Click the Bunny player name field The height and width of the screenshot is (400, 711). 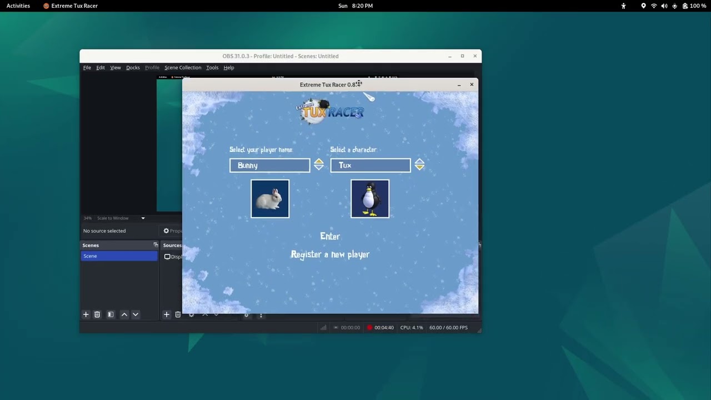[x=270, y=166]
